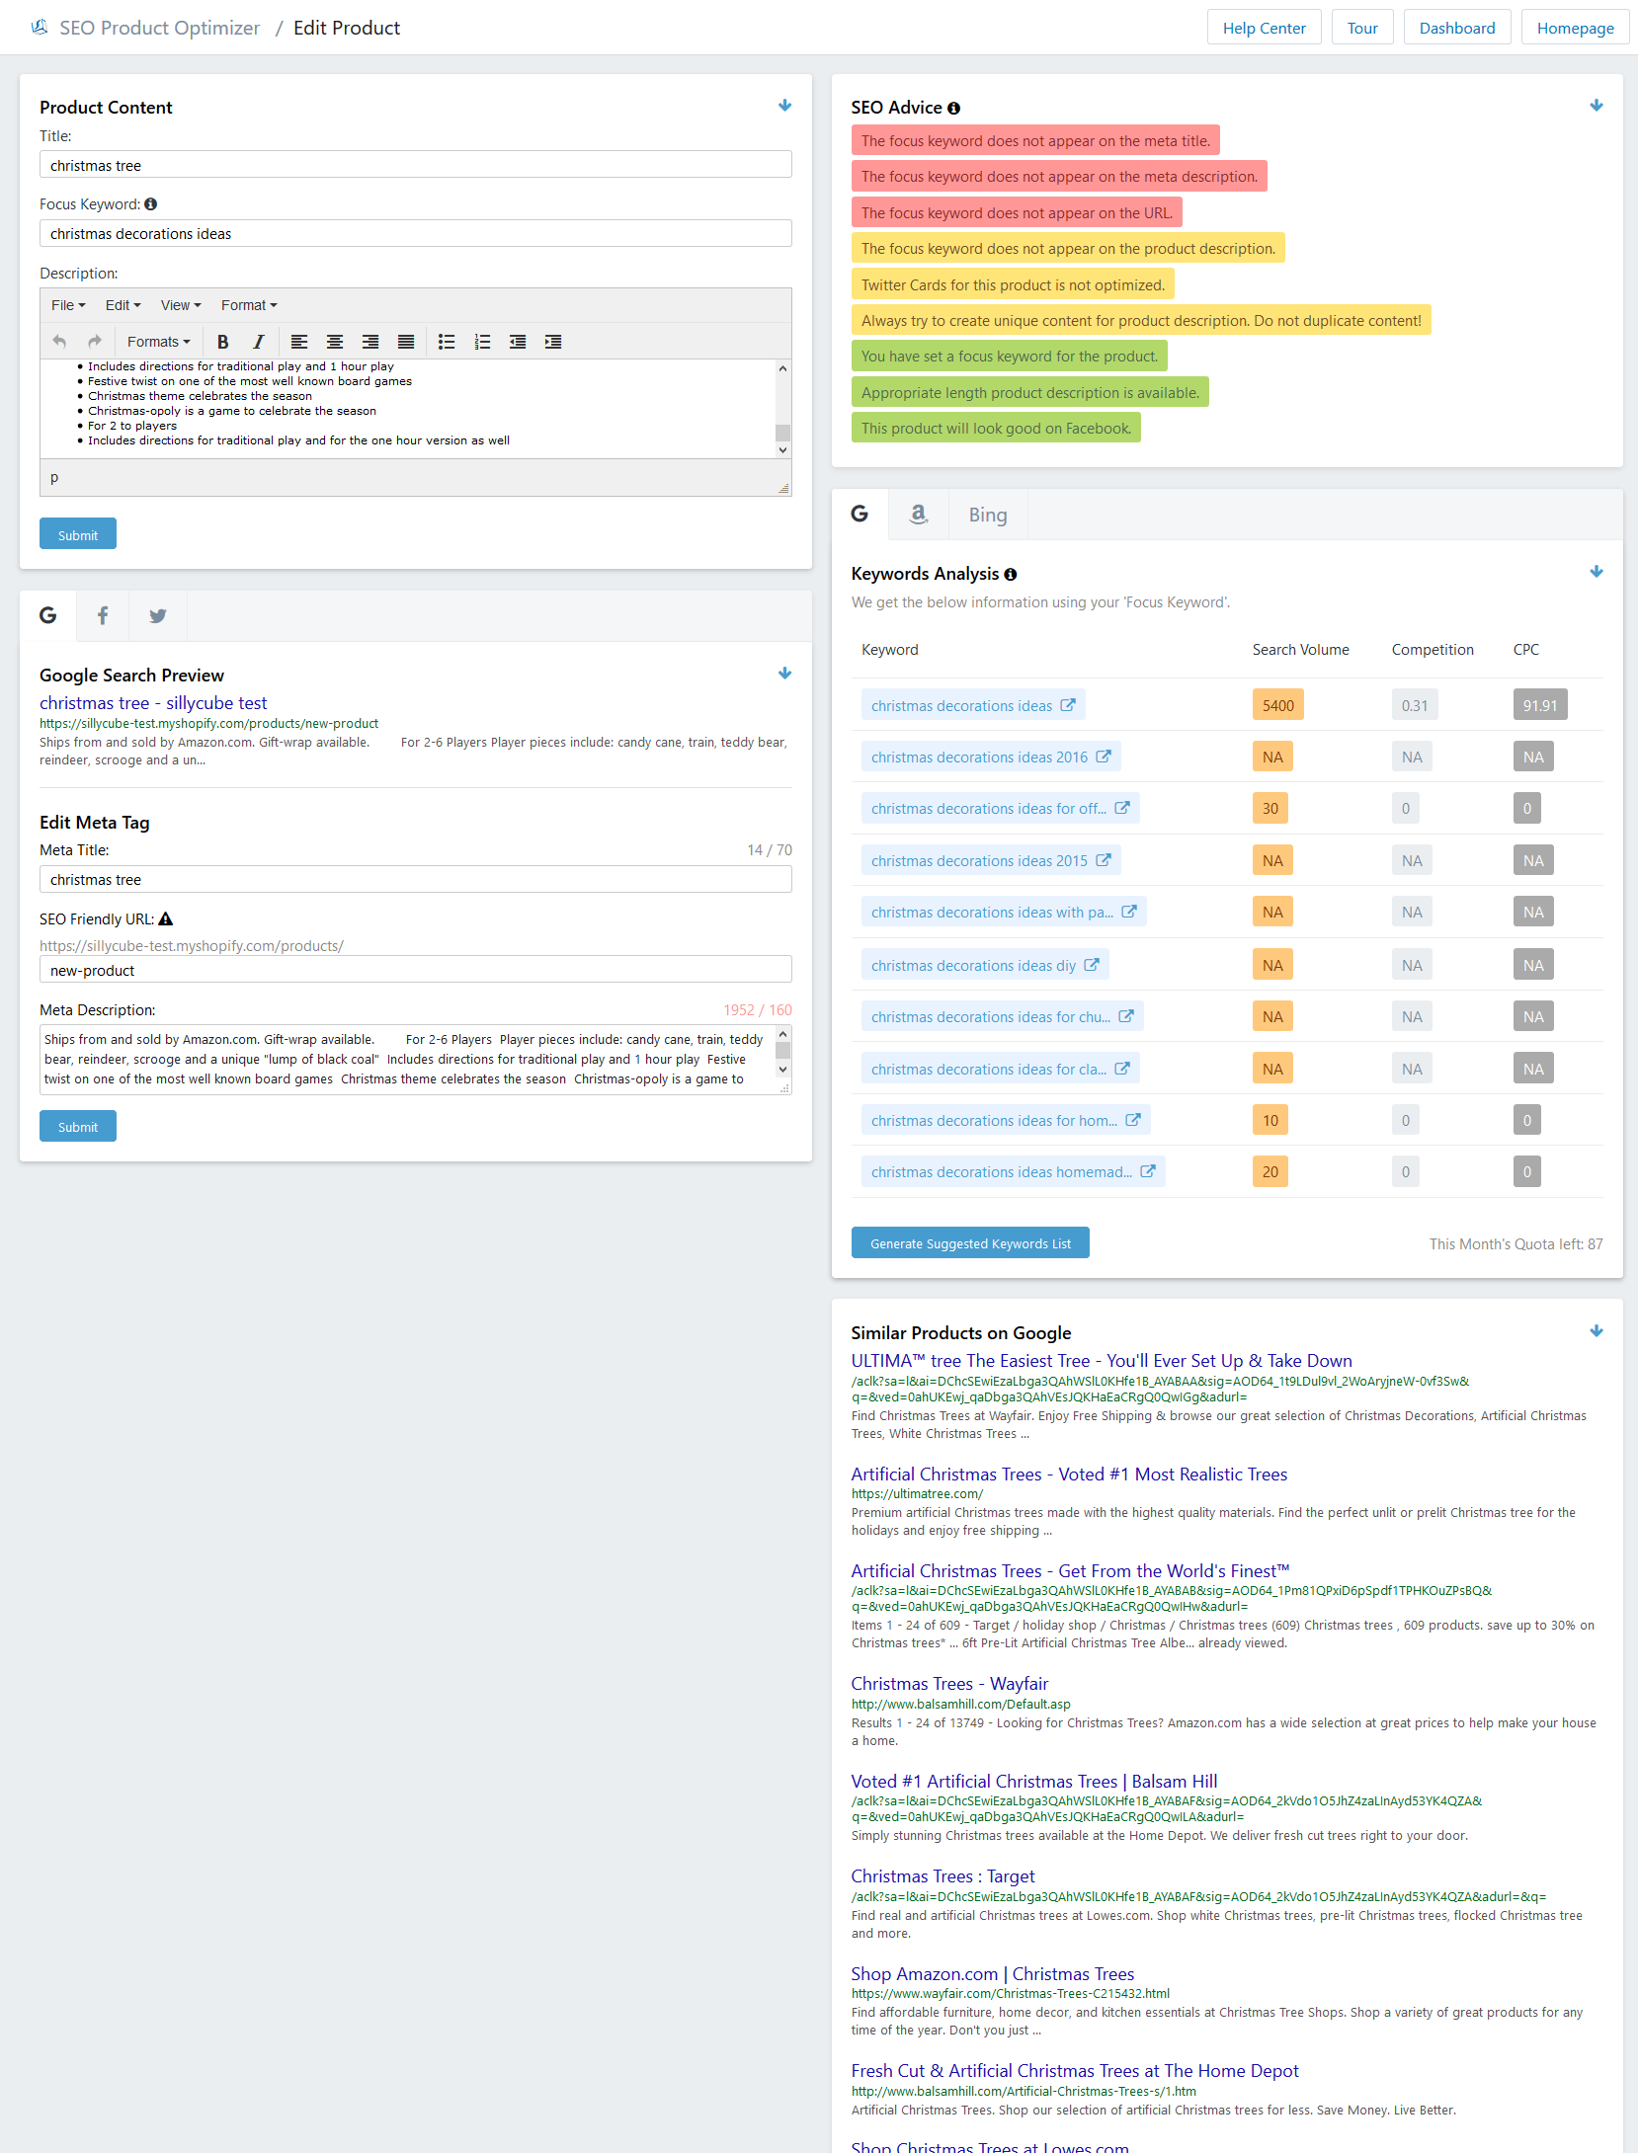Click the description editor vertical scrollbar

782,409
